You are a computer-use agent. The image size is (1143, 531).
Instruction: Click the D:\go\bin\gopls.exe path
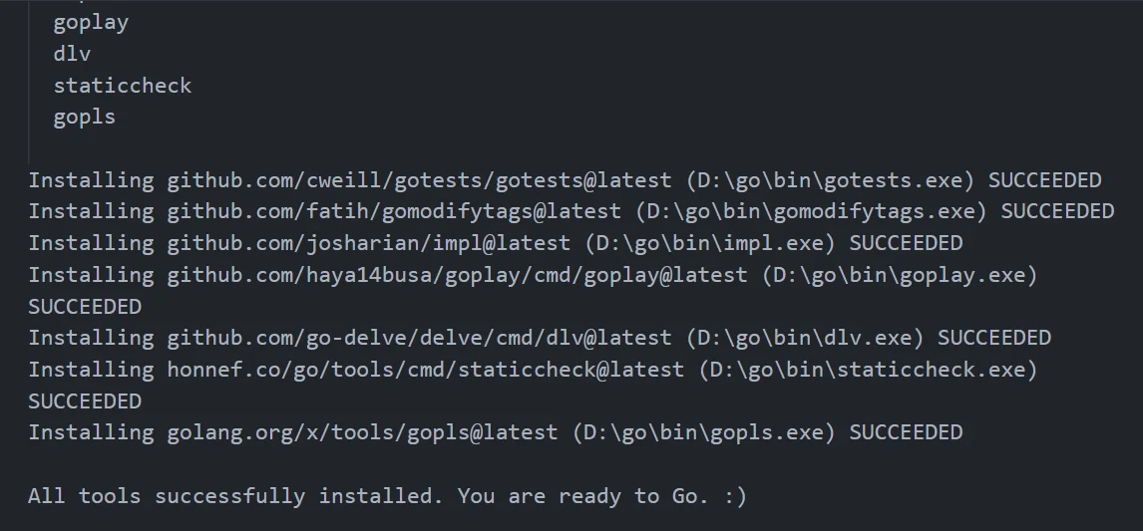pyautogui.click(x=703, y=432)
